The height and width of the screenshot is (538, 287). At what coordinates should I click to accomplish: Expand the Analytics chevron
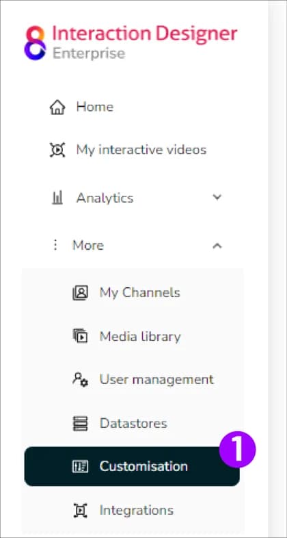tap(217, 197)
